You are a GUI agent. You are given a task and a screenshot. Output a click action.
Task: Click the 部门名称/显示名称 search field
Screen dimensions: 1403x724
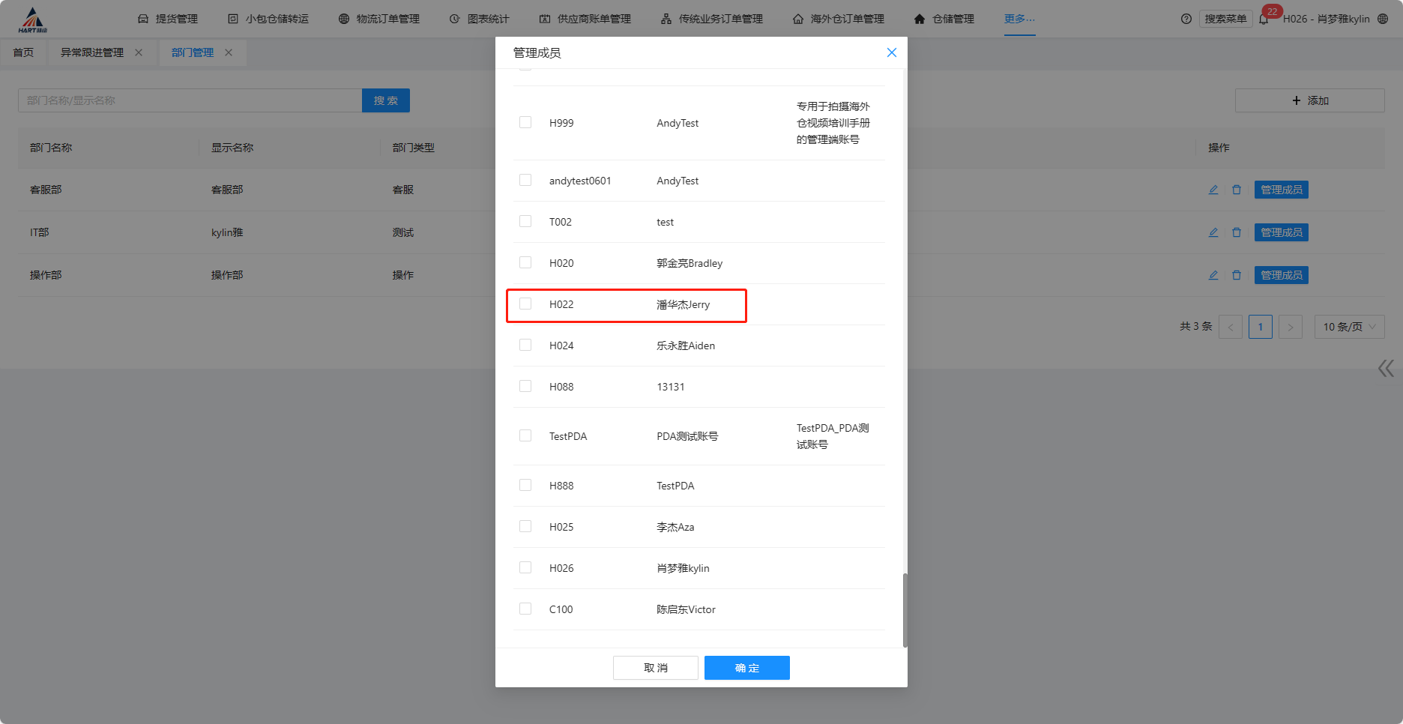[190, 100]
